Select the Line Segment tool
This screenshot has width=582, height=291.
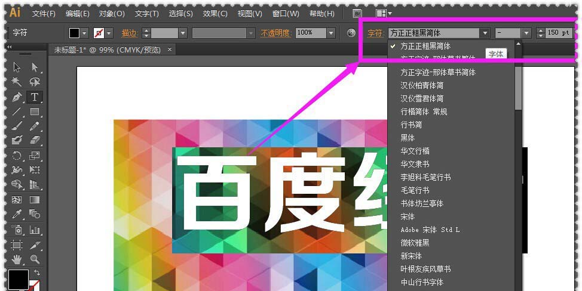(17, 112)
